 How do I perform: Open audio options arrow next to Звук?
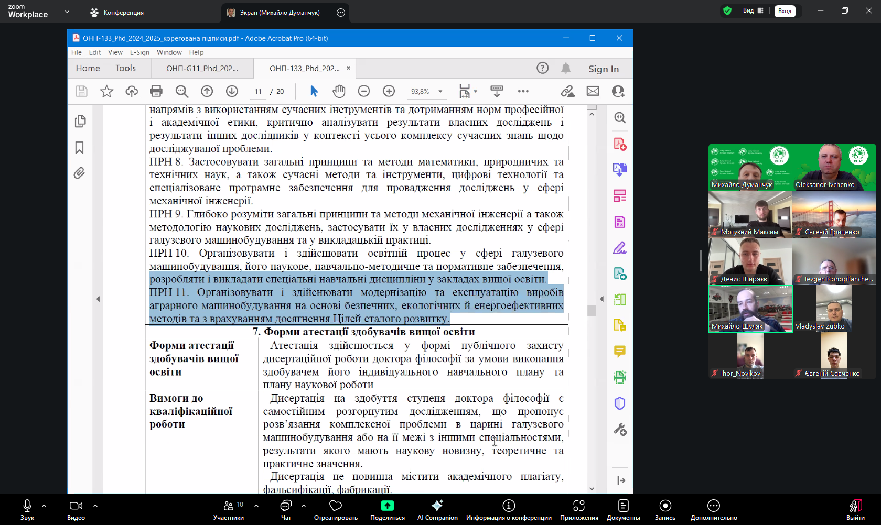44,506
